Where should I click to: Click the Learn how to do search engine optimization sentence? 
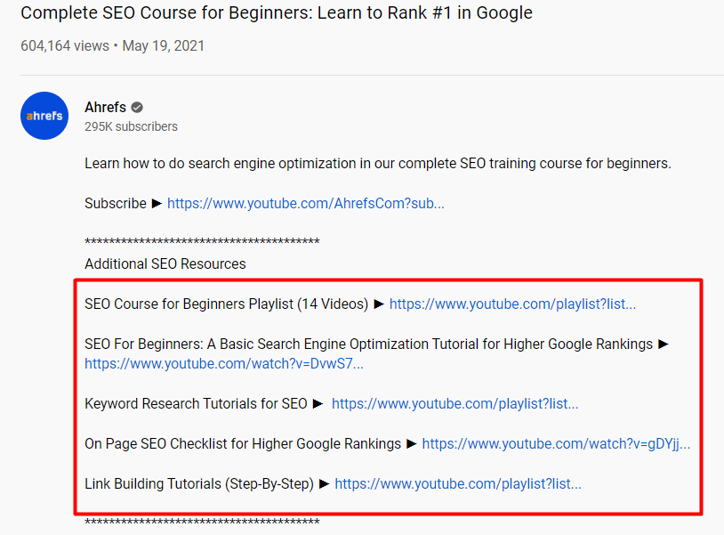[x=378, y=164]
